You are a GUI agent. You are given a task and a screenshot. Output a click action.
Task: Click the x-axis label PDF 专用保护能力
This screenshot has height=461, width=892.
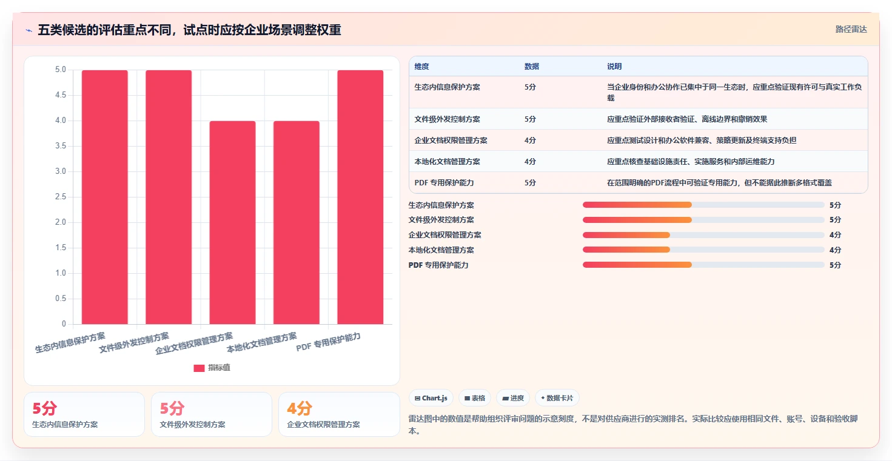coord(328,342)
